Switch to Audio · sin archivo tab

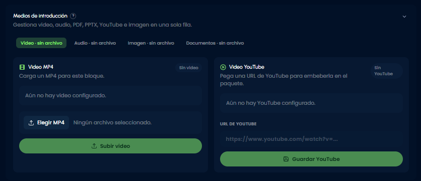[x=95, y=43]
